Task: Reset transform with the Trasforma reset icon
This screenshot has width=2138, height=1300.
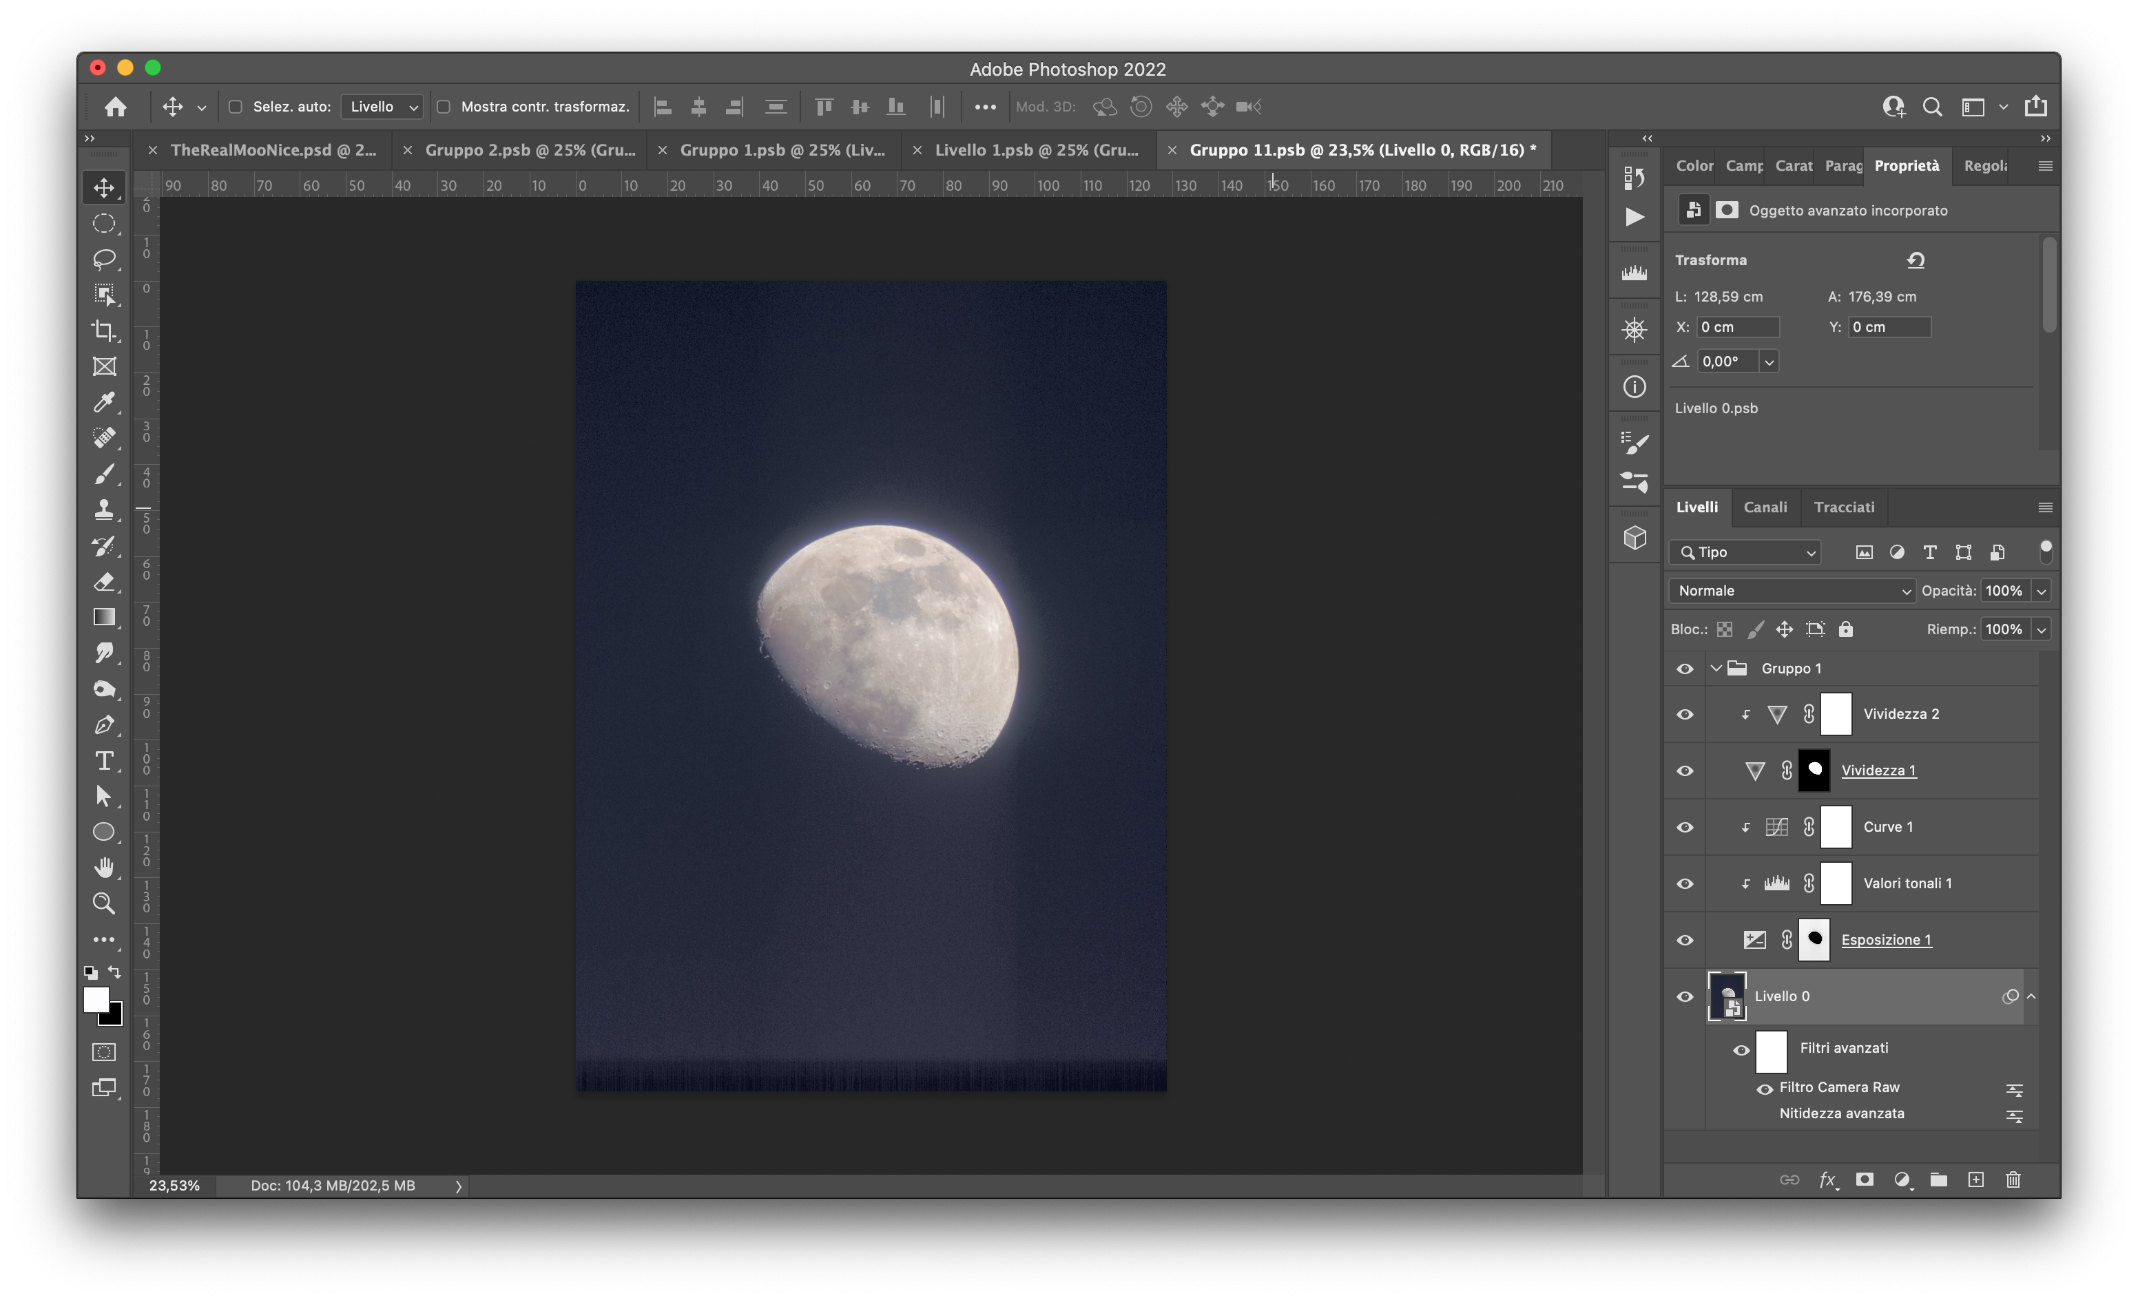Action: [1916, 260]
